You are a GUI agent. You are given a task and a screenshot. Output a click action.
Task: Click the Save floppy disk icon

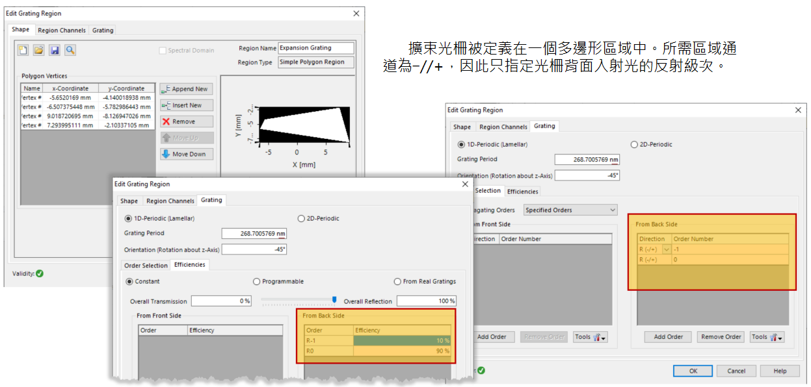55,50
